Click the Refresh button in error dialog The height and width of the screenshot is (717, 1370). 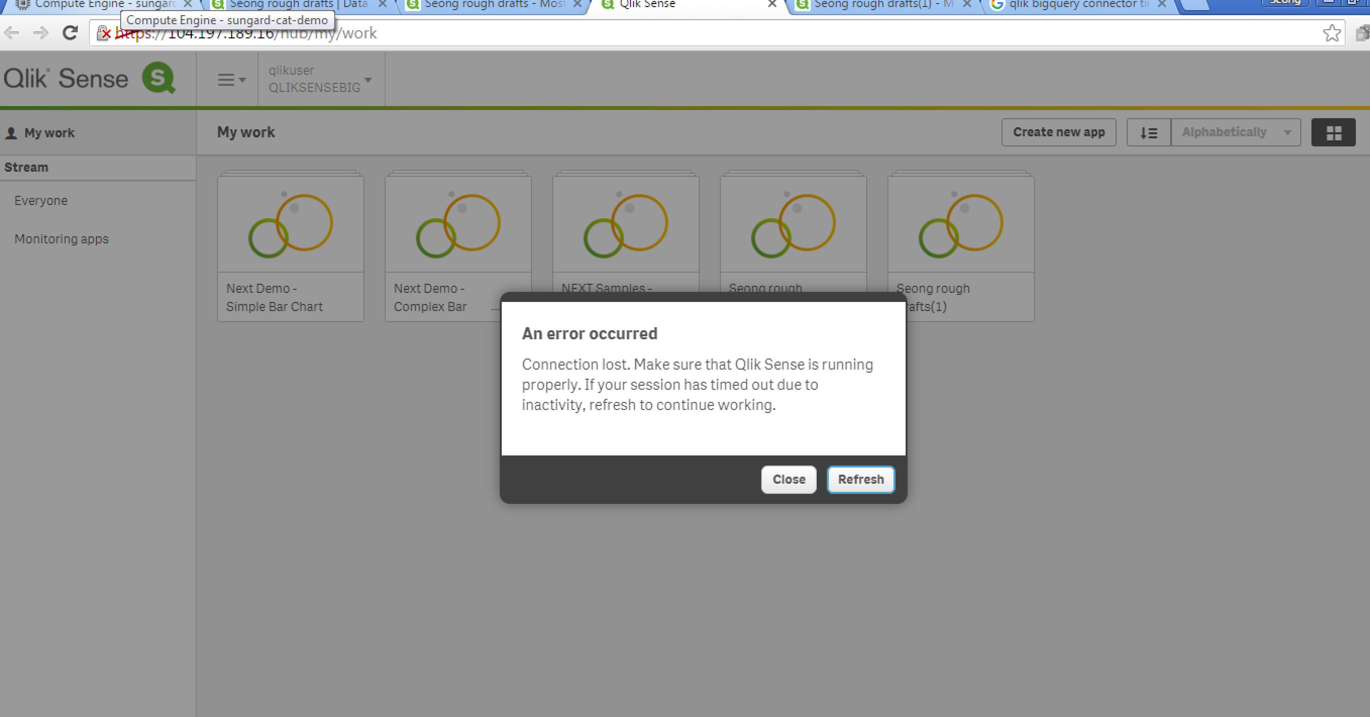click(861, 479)
